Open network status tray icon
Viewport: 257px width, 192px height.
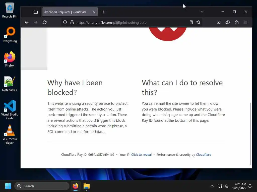[x=220, y=186]
